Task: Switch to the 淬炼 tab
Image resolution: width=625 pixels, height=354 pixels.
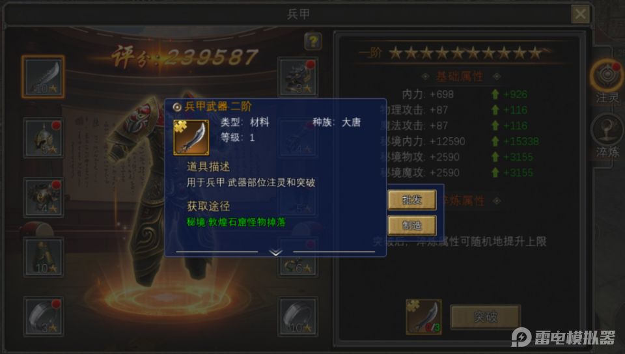Action: (x=607, y=136)
